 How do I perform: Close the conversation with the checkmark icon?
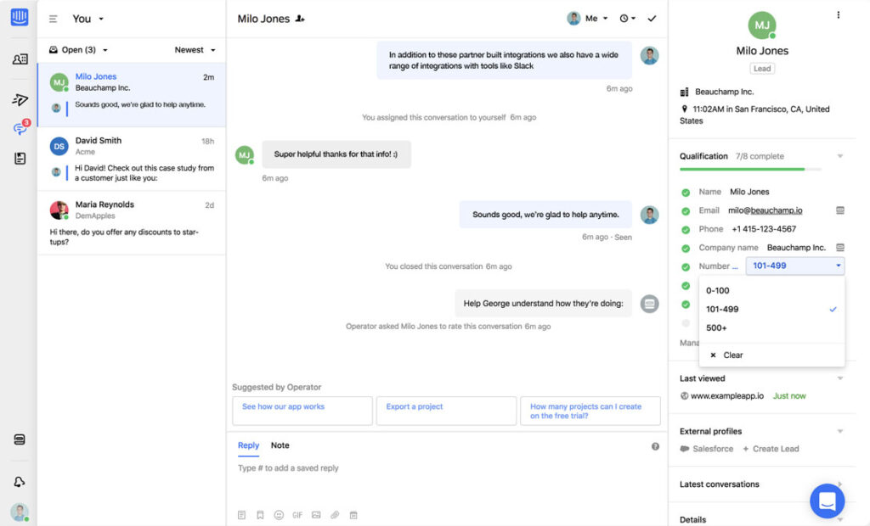[x=652, y=18]
